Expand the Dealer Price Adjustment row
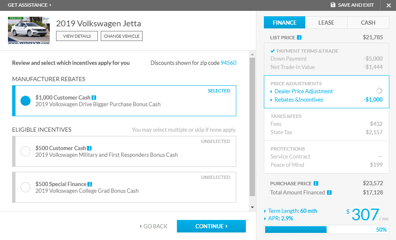 click(x=303, y=91)
